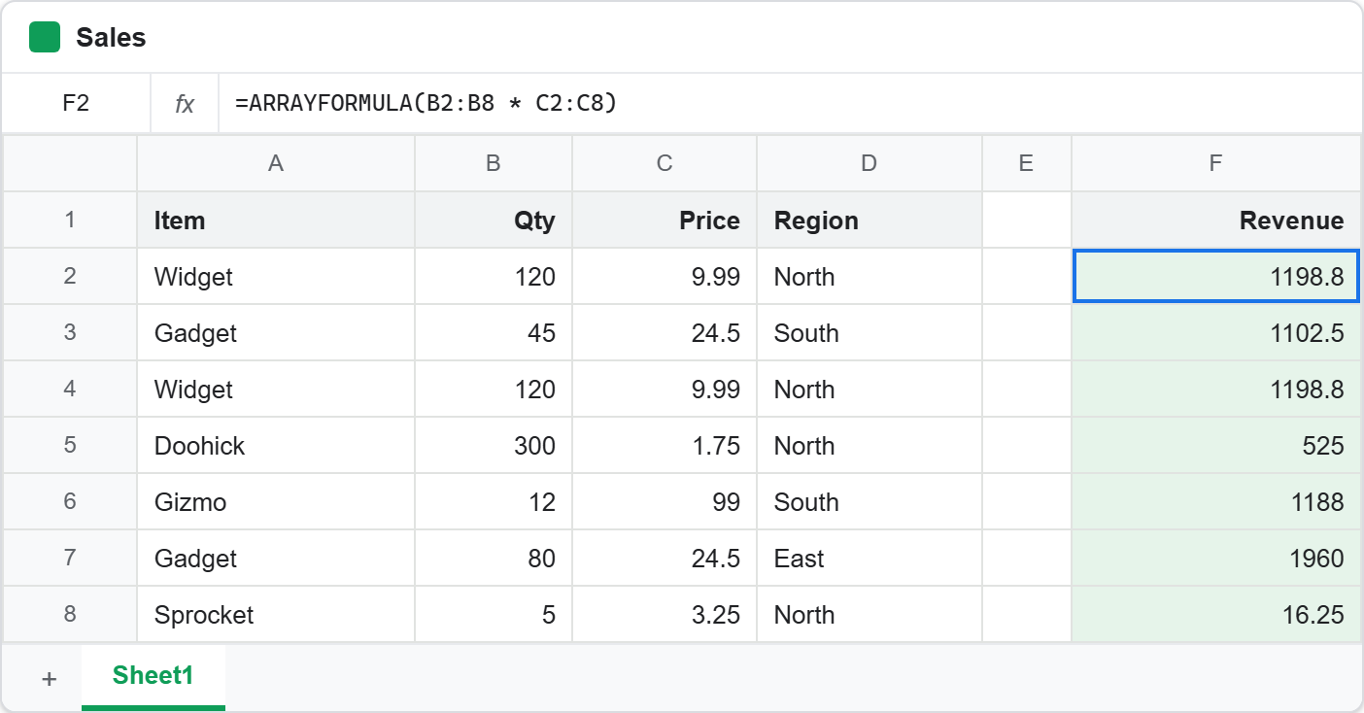Click the Region header cell
The height and width of the screenshot is (713, 1364).
pyautogui.click(x=870, y=220)
